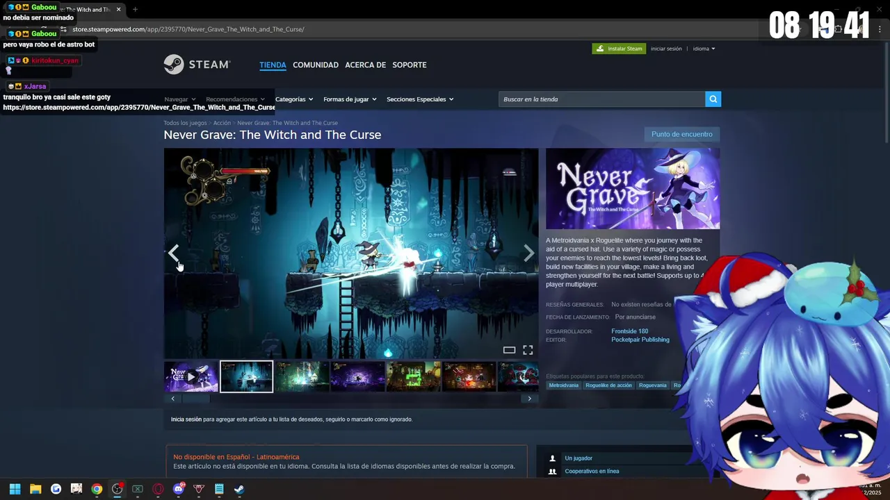The width and height of the screenshot is (890, 500).
Task: Enter fullscreen for the screenshot viewer
Action: pyautogui.click(x=528, y=350)
